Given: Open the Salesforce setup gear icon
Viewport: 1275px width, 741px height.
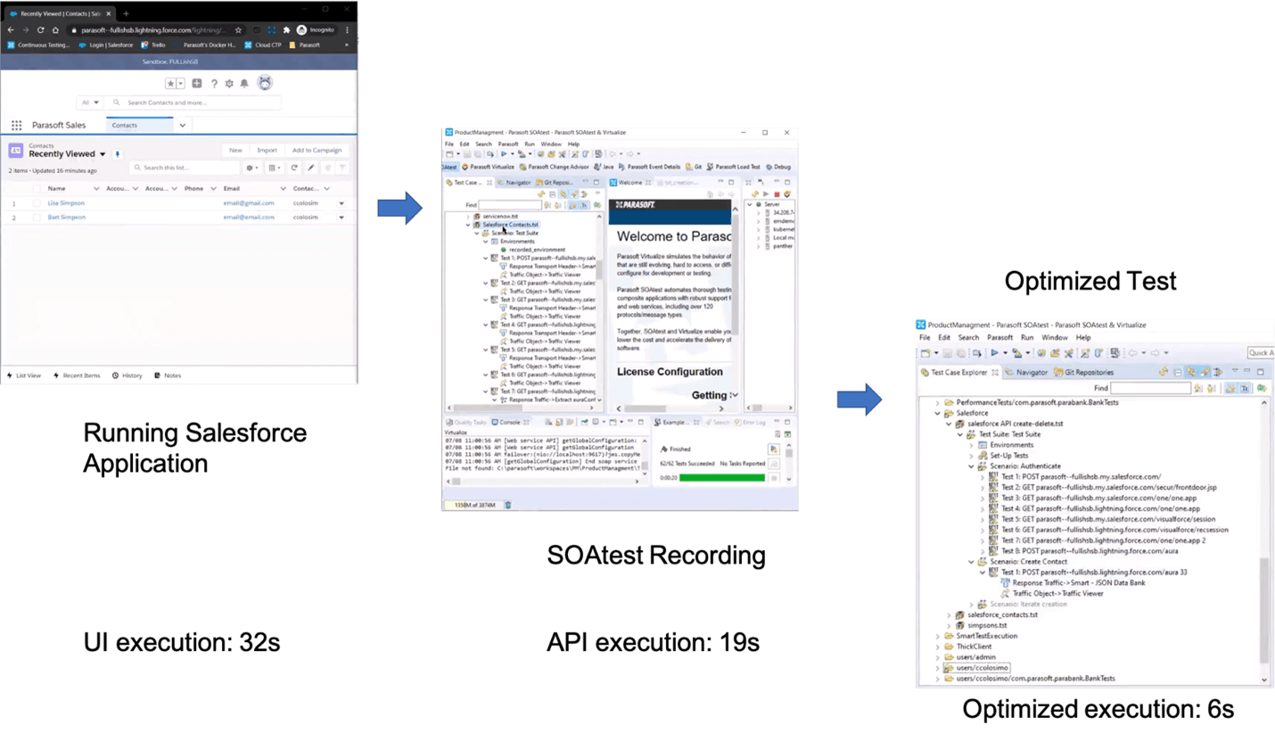Looking at the screenshot, I should pos(229,84).
